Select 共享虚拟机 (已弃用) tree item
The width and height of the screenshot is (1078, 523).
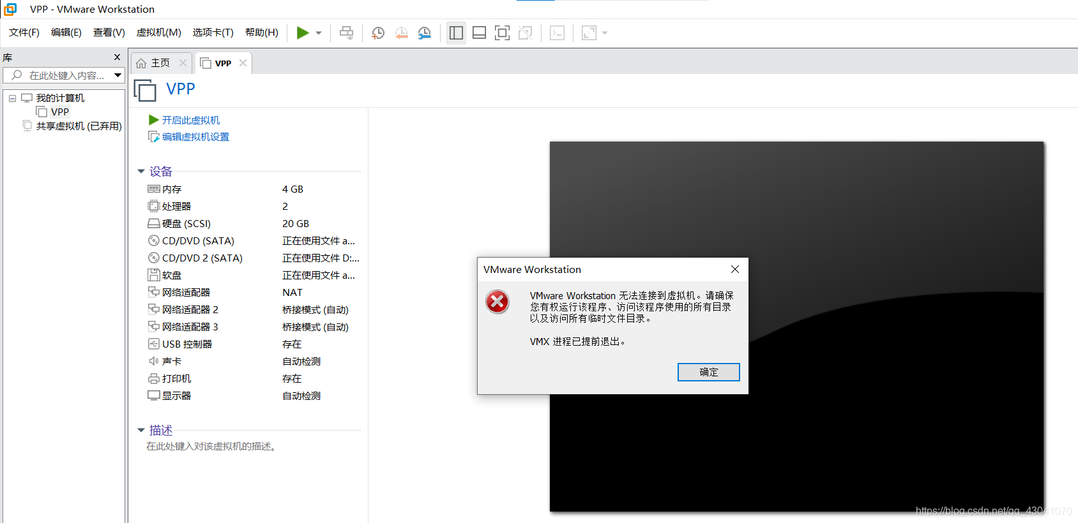pos(79,126)
